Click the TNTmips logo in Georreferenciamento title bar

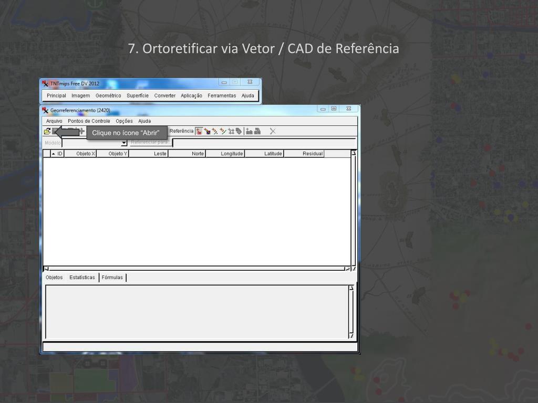(x=45, y=110)
